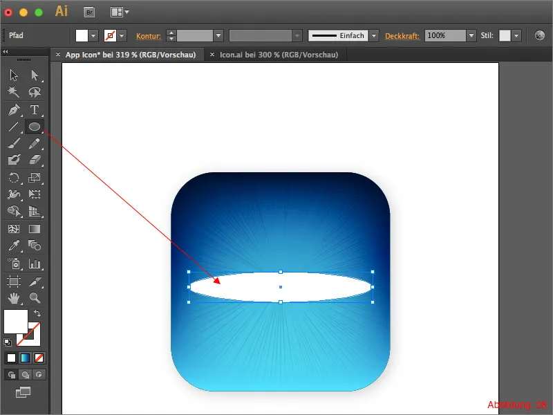Screen dimensions: 553x415
Task: Select the Pen tool
Action: point(14,110)
